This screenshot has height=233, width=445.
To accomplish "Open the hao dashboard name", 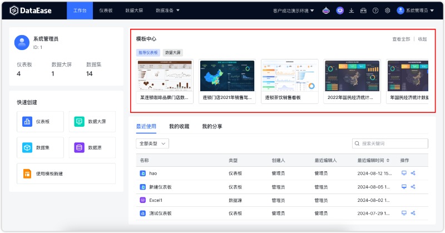I will pyautogui.click(x=153, y=173).
